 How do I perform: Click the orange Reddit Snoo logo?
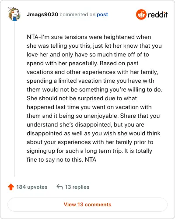pyautogui.click(x=141, y=14)
